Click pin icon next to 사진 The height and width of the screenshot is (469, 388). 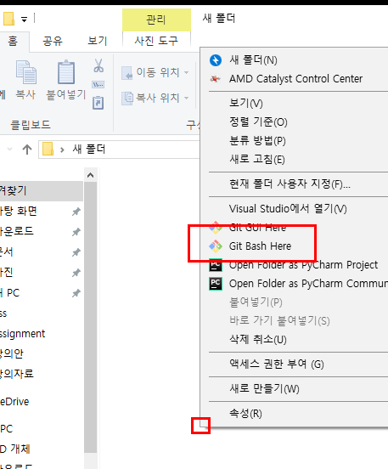point(76,273)
